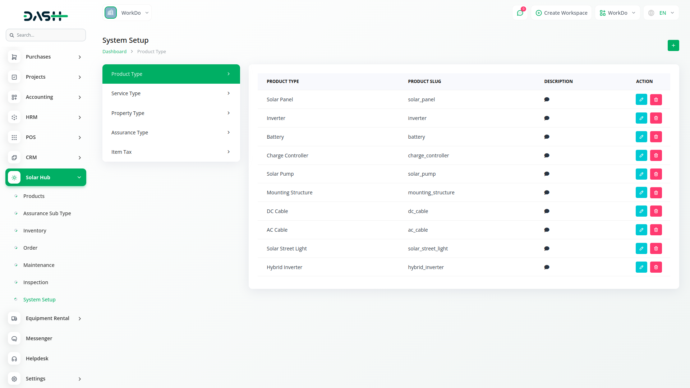View description comment for Battery row

pos(547,137)
